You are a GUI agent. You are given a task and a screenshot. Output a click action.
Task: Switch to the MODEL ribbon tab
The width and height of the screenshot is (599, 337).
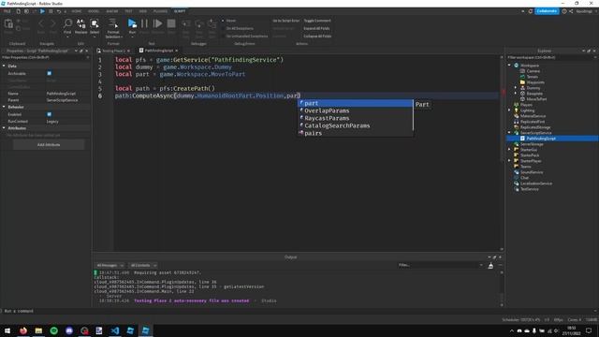click(x=94, y=11)
